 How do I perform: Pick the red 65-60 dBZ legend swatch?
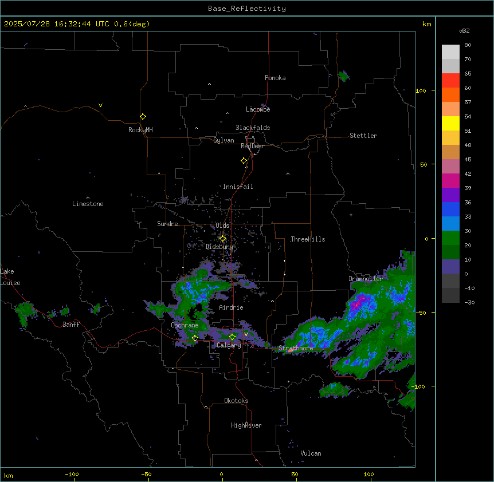450,80
